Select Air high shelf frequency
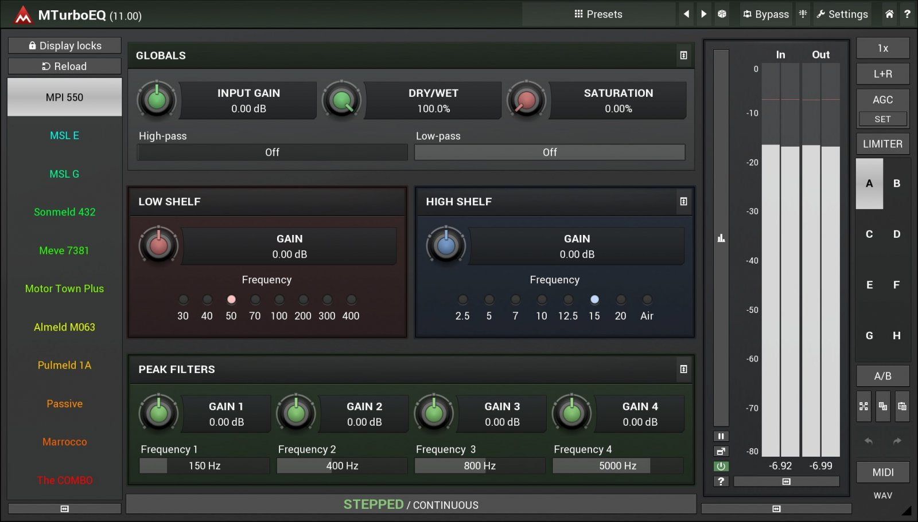 click(x=647, y=300)
